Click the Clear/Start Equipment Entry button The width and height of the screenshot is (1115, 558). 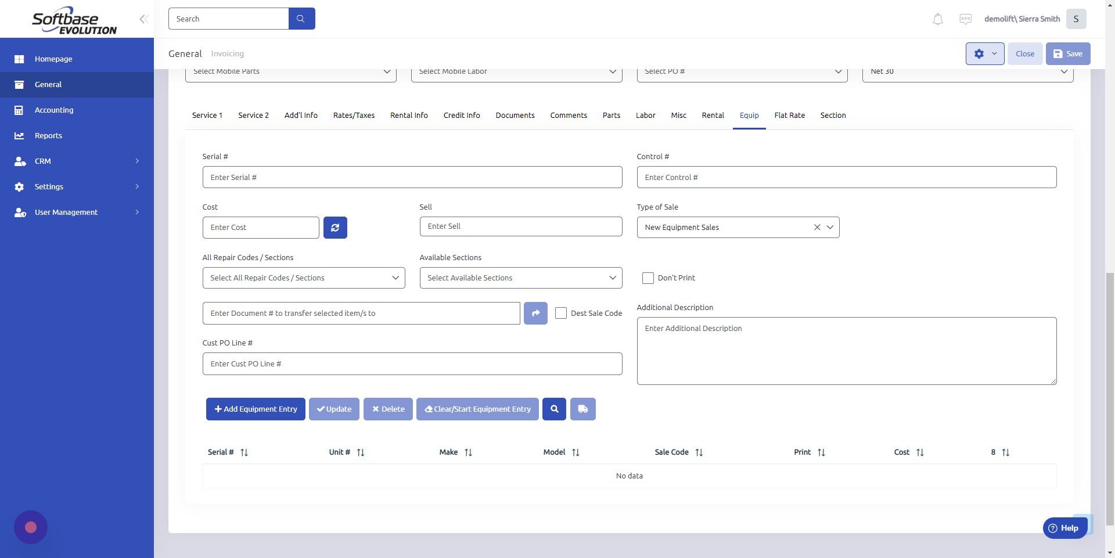click(477, 409)
